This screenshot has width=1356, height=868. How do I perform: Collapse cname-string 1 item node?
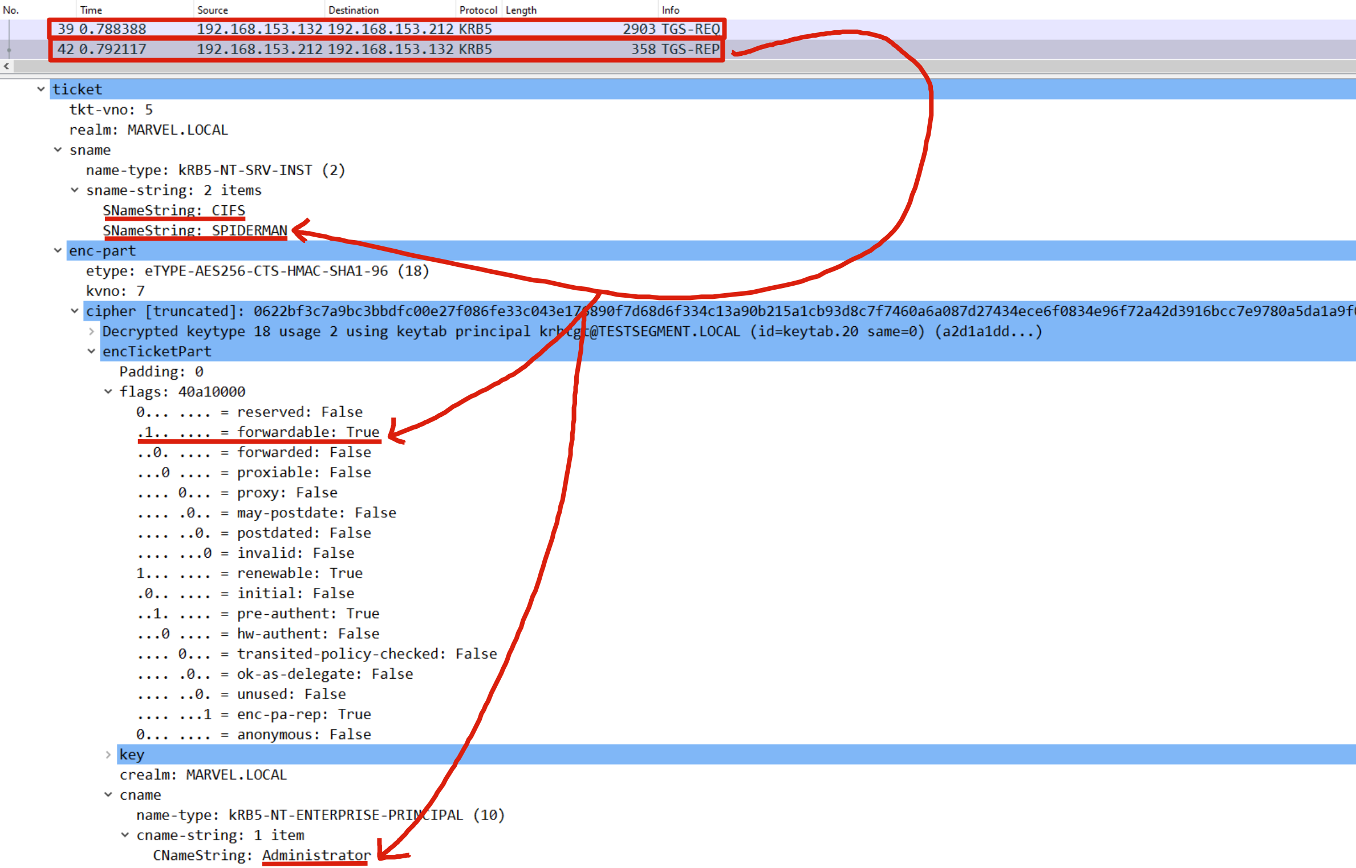click(125, 835)
